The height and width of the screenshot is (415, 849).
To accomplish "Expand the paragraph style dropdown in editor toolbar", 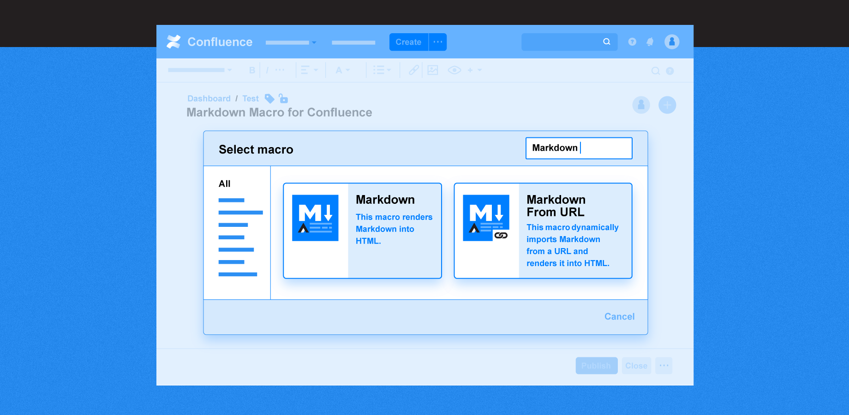I will click(200, 70).
